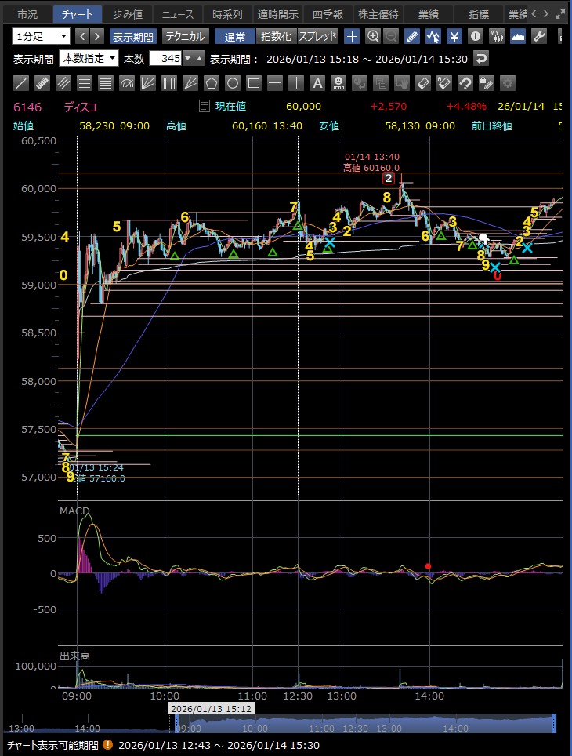Viewport: 572px width, 756px height.
Task: Toggle the crosshair cursor button
Action: pos(352,36)
